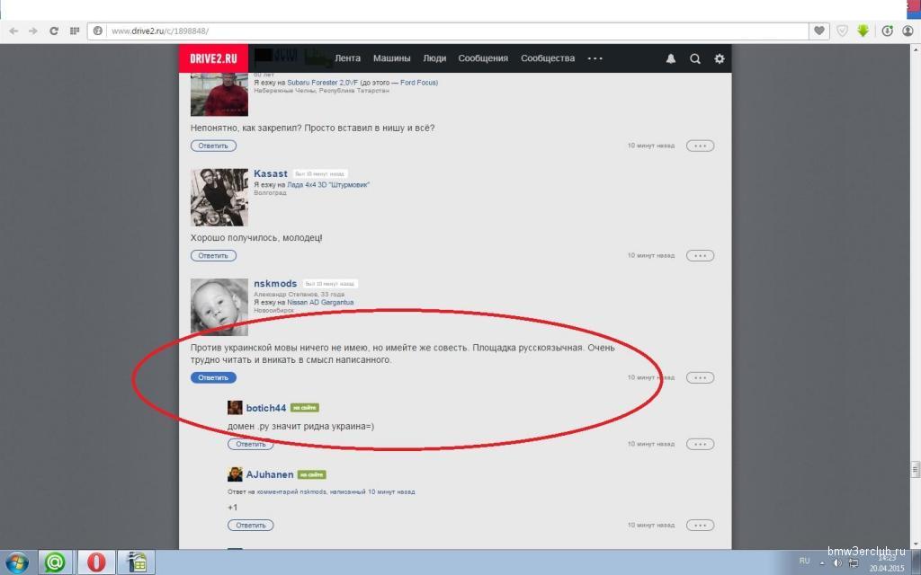This screenshot has height=575, width=921.
Task: Reload the page with the refresh button
Action: [54, 31]
